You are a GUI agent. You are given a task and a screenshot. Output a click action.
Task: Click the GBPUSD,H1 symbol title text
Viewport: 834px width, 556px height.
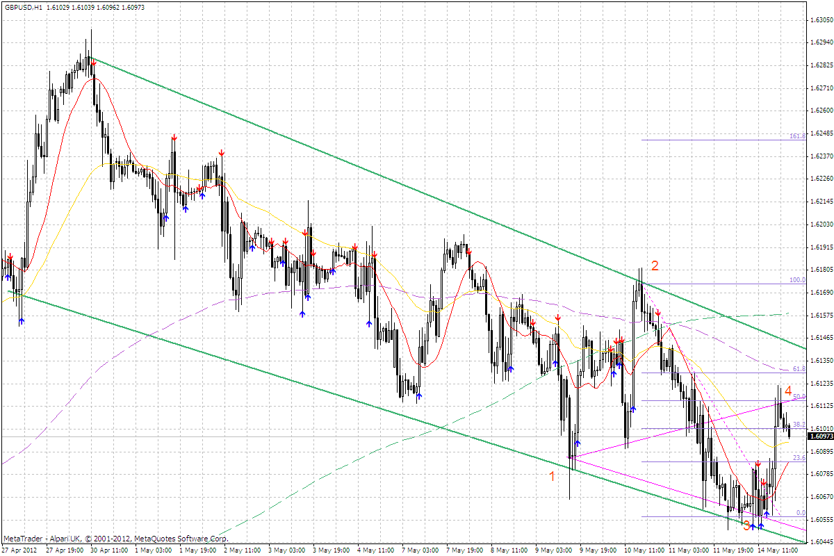pyautogui.click(x=23, y=6)
